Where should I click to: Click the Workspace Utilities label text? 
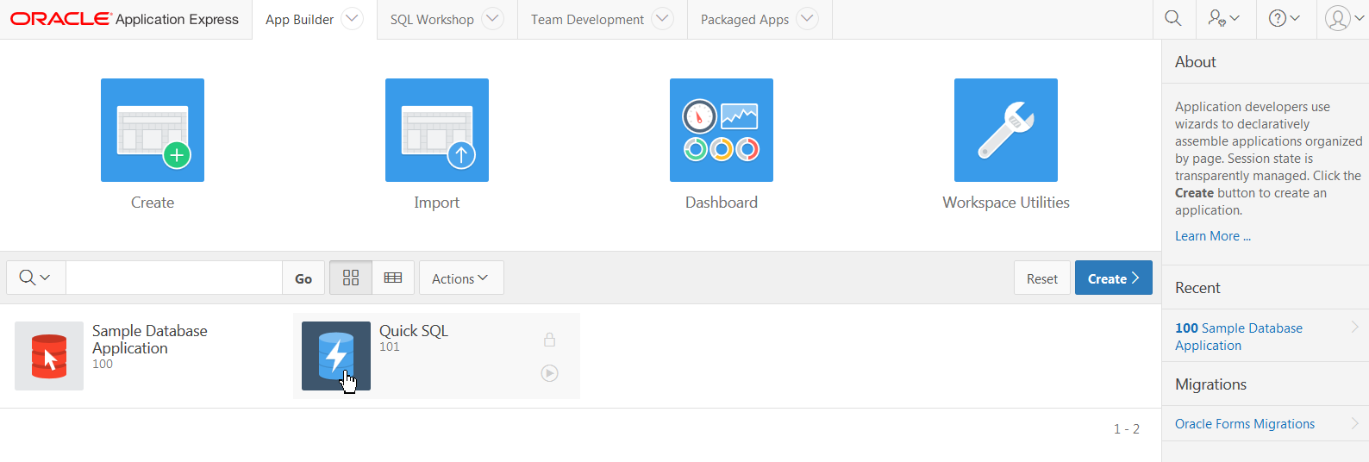pyautogui.click(x=1006, y=203)
